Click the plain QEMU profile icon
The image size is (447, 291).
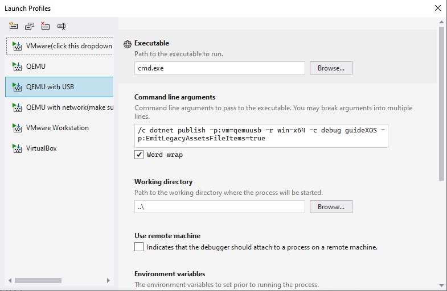(17, 66)
